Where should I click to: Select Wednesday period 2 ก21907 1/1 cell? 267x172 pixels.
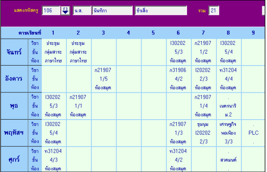pos(79,106)
